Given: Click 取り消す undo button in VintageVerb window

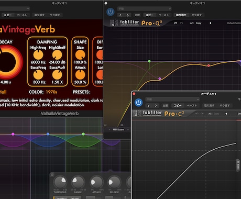Looking at the screenshot, I should pyautogui.click(x=39, y=15).
